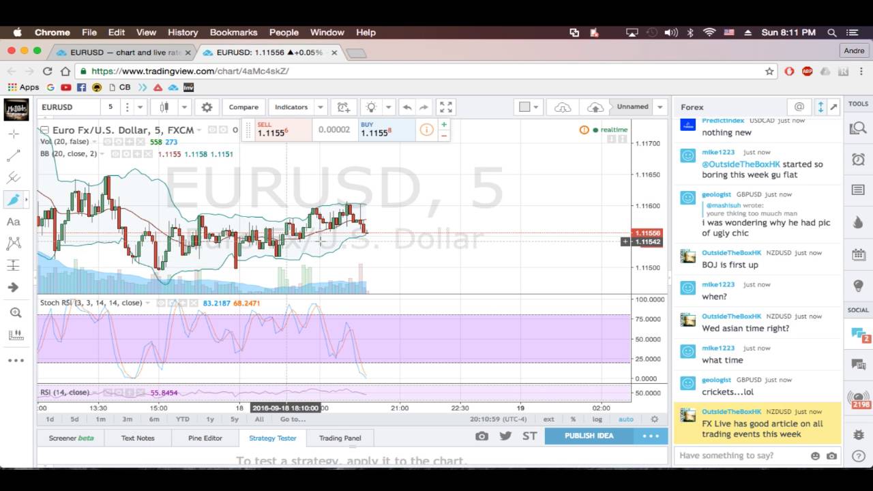Click the Compare button

point(243,107)
